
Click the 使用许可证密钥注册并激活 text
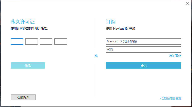click(30, 29)
